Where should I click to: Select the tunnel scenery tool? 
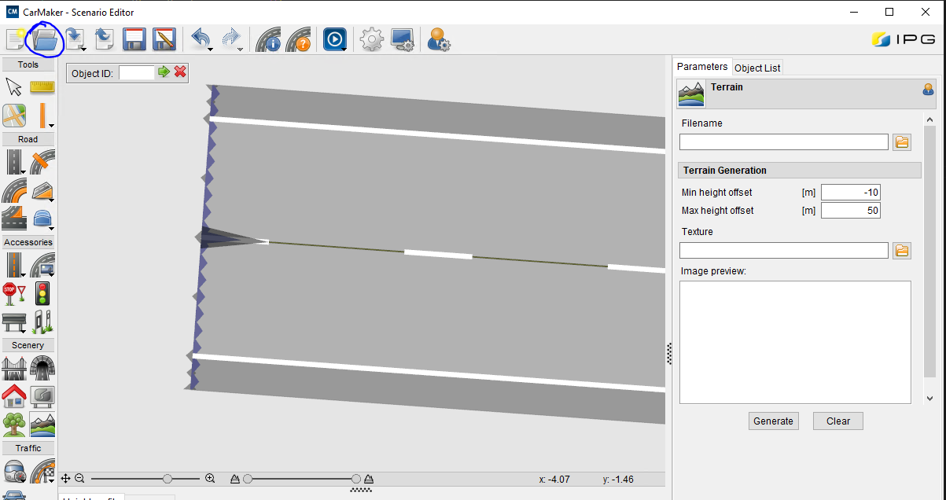click(42, 367)
